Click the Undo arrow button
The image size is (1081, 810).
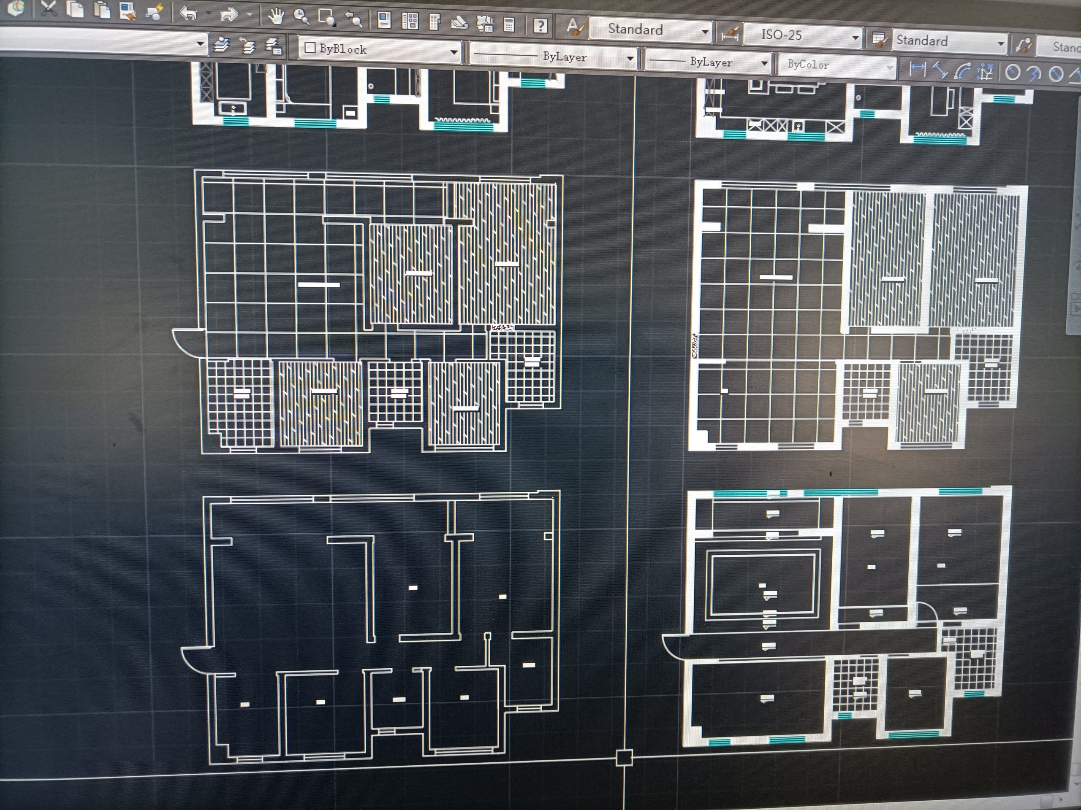pos(189,13)
